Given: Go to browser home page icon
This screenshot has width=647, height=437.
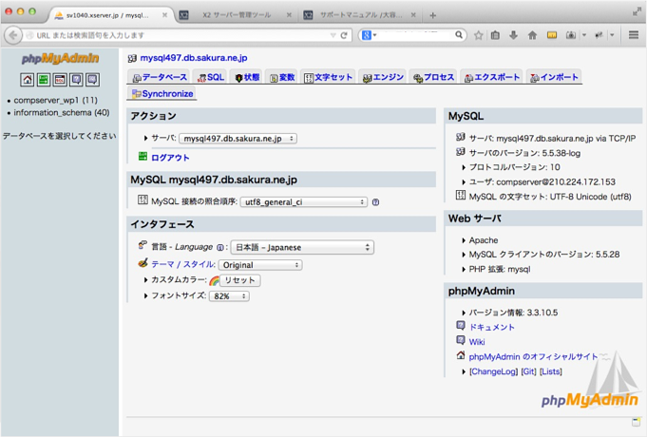Looking at the screenshot, I should pyautogui.click(x=532, y=35).
